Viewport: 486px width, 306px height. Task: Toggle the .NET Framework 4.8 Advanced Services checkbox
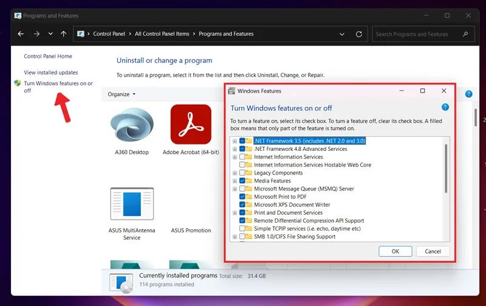pos(242,148)
